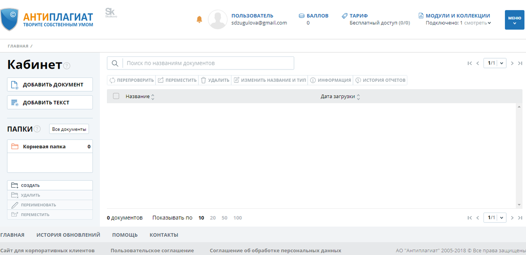Open the Пользовательское соглашение link
The width and height of the screenshot is (526, 255).
point(152,250)
